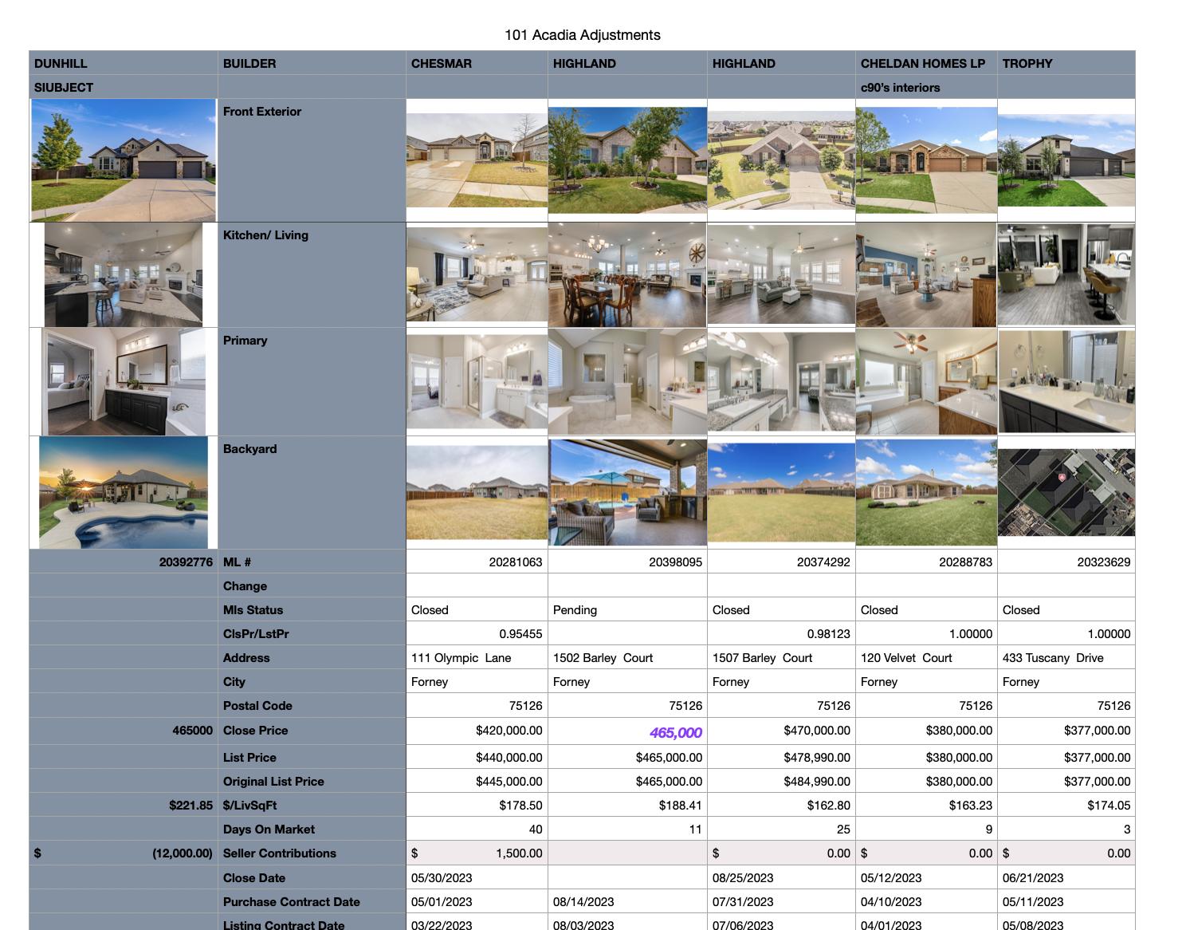Click the CHESMAR column header
The width and height of the screenshot is (1186, 930).
(x=477, y=63)
